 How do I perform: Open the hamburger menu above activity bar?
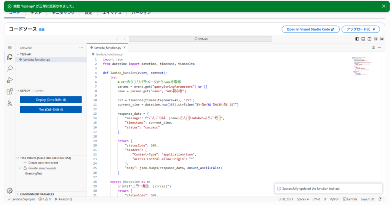pyautogui.click(x=10, y=48)
